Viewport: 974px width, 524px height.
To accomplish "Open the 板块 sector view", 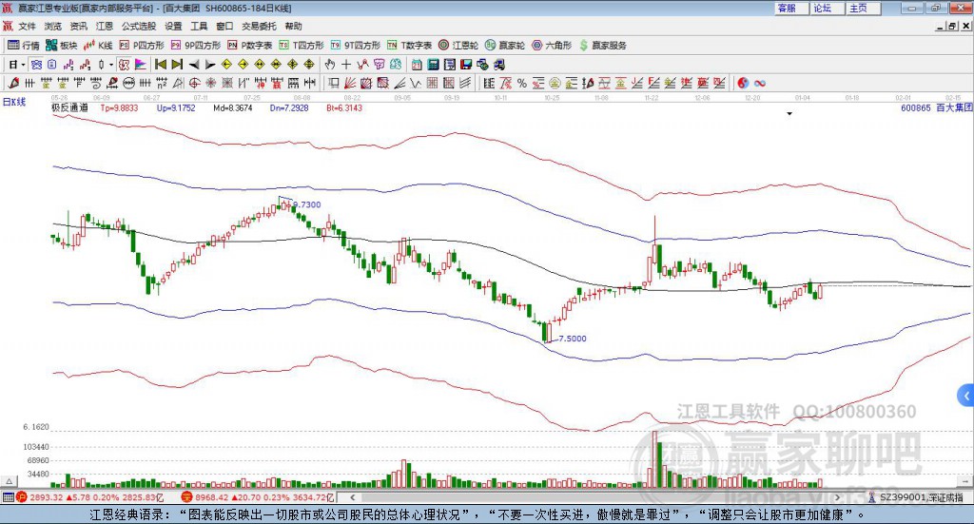I will (x=62, y=46).
